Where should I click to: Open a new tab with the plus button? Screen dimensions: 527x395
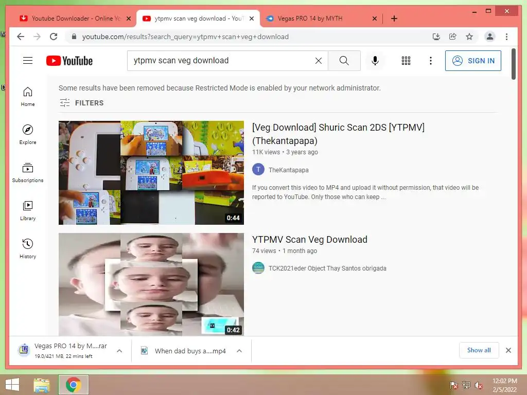394,19
